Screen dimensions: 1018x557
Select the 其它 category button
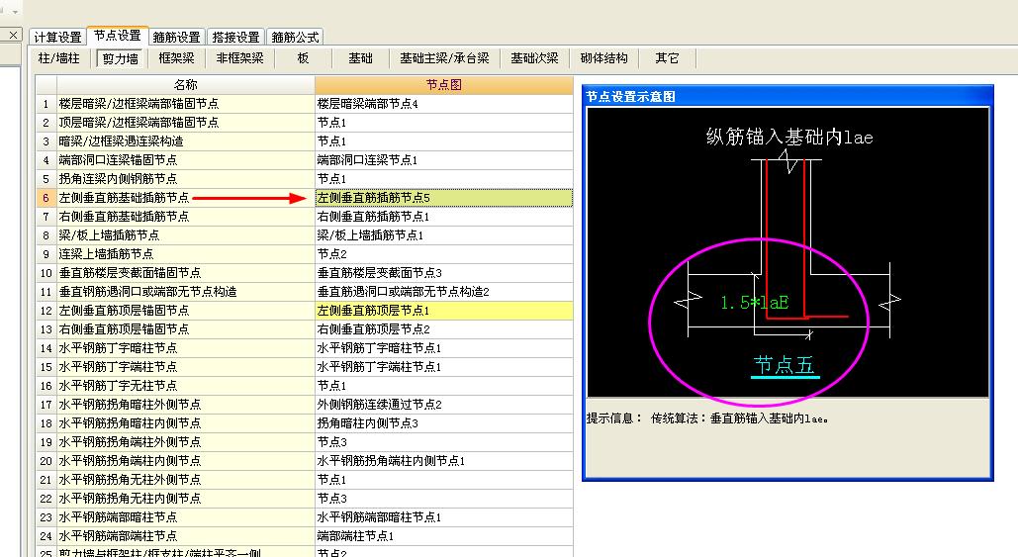pyautogui.click(x=667, y=58)
